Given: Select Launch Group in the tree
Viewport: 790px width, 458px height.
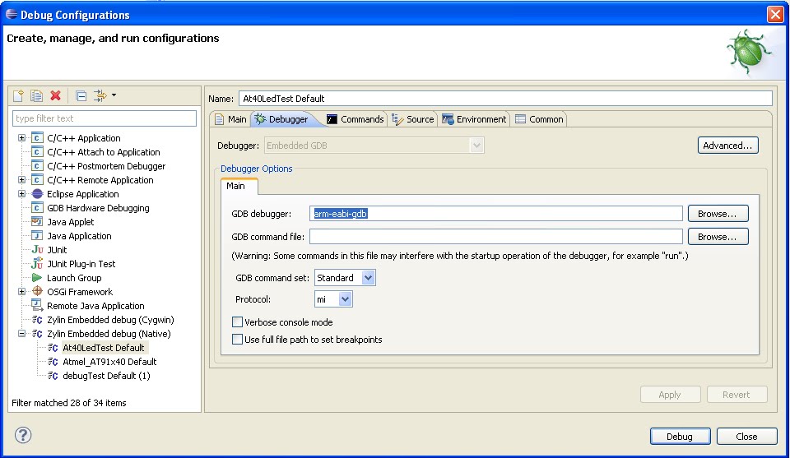Looking at the screenshot, I should pos(74,278).
